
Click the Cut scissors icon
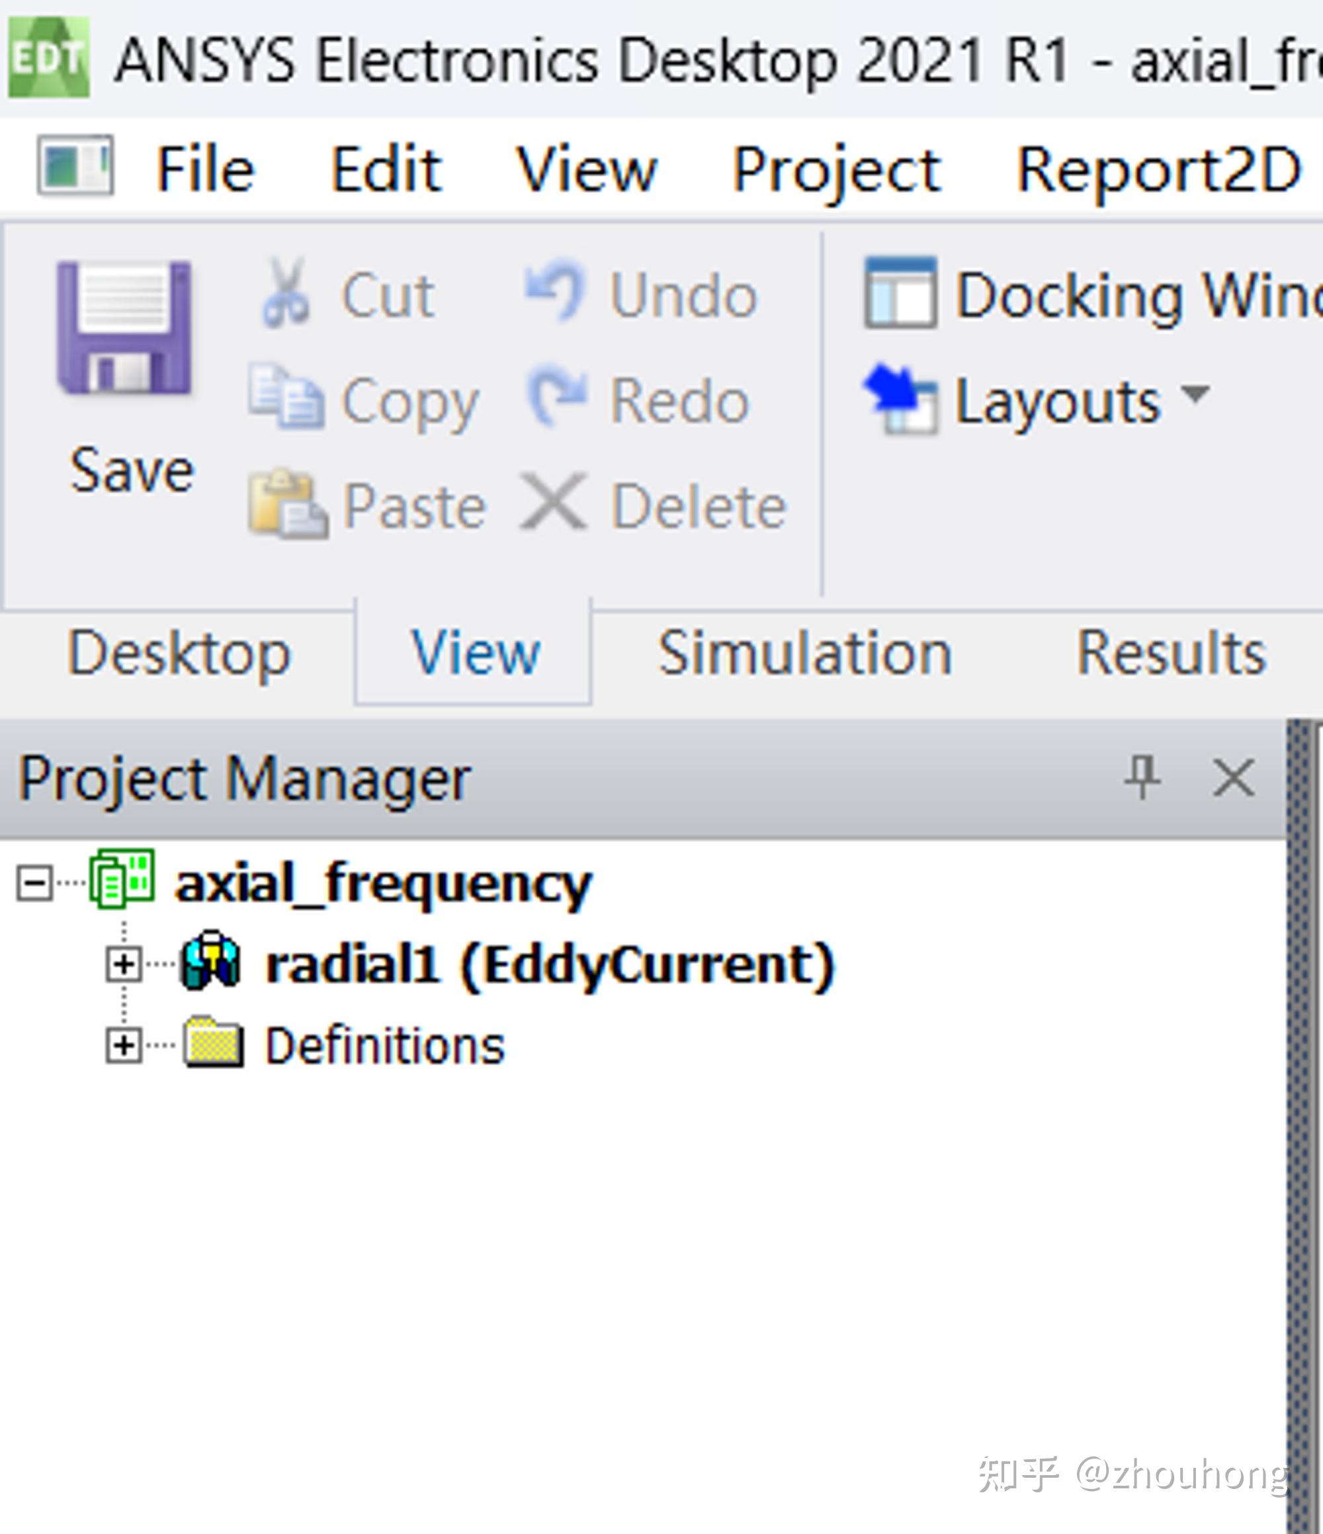pos(286,293)
